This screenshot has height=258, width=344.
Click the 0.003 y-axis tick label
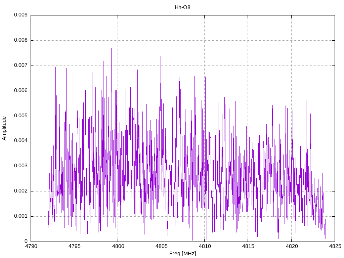[x=21, y=166]
